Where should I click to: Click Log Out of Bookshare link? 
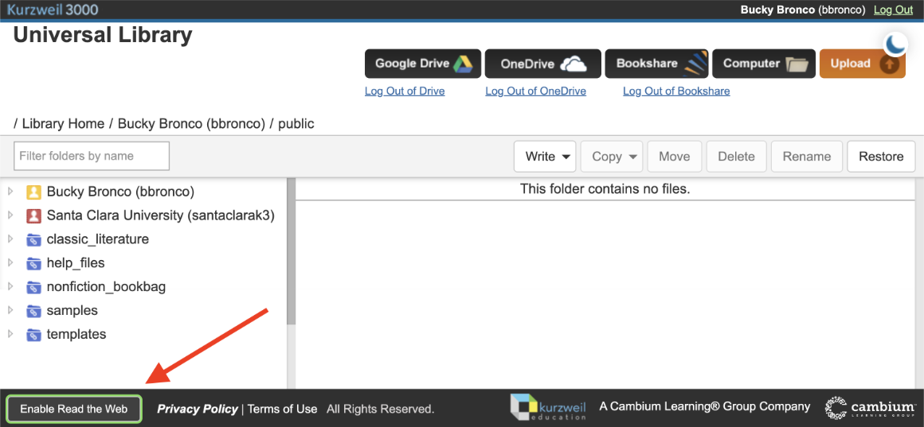[x=676, y=91]
